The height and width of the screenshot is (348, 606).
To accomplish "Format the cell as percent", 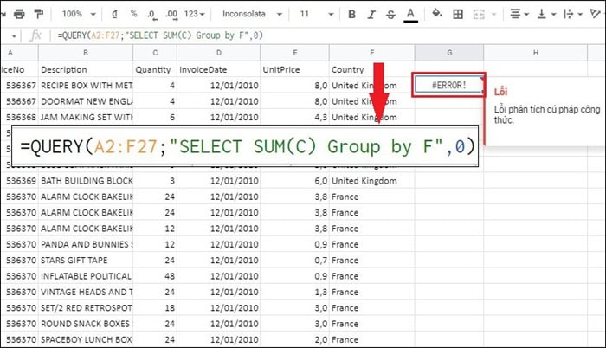I will tap(133, 14).
